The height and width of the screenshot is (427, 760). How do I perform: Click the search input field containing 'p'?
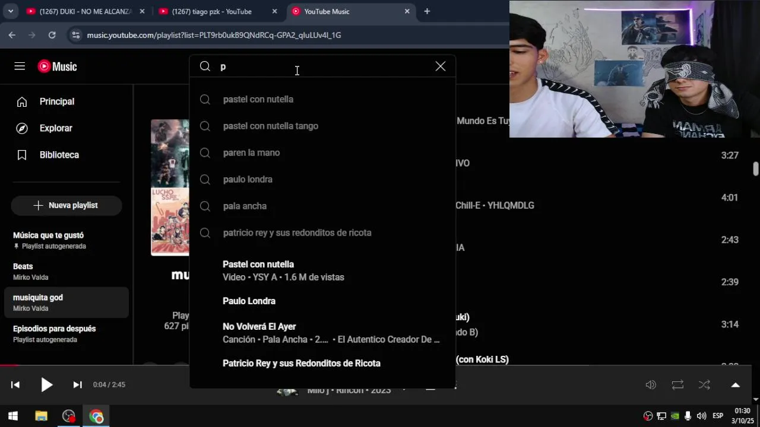click(324, 66)
